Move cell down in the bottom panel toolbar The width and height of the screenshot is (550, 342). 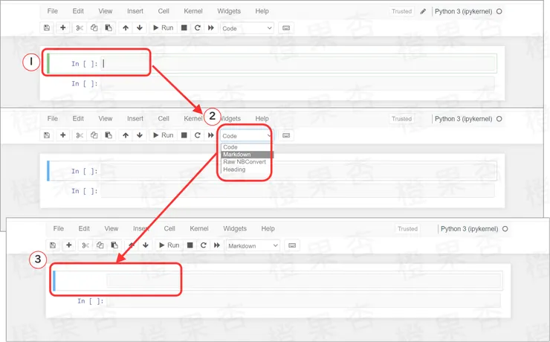pos(146,245)
